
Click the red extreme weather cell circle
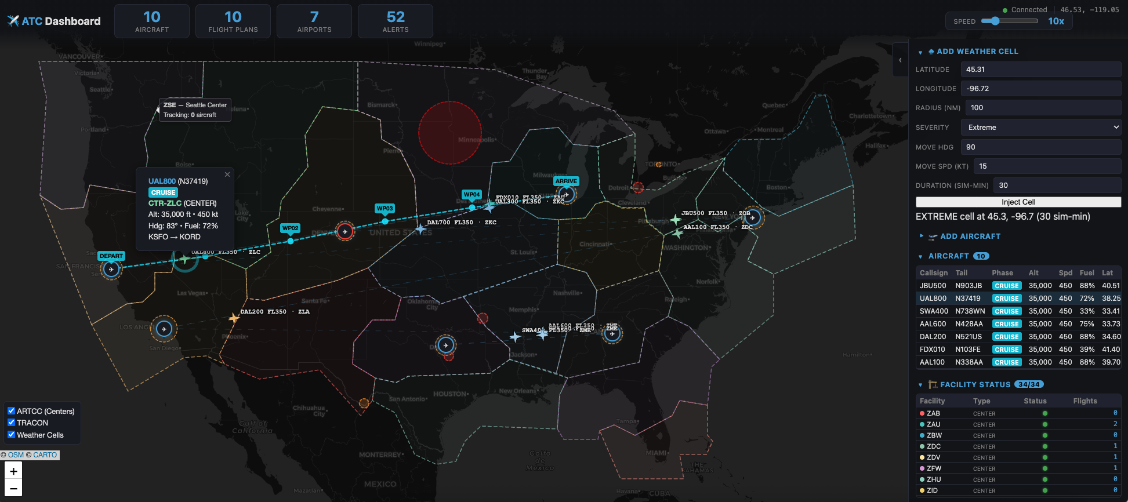pos(450,133)
